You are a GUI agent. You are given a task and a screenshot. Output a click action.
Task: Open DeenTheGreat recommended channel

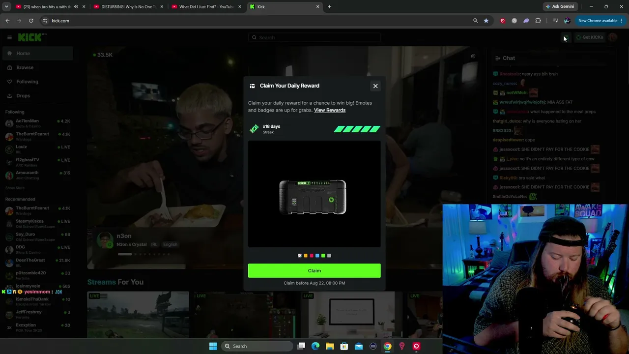38,262
